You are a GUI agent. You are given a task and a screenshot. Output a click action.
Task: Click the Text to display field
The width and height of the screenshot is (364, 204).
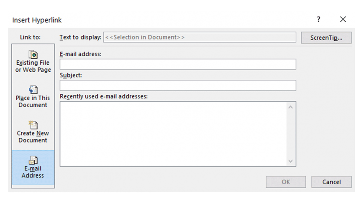point(200,37)
